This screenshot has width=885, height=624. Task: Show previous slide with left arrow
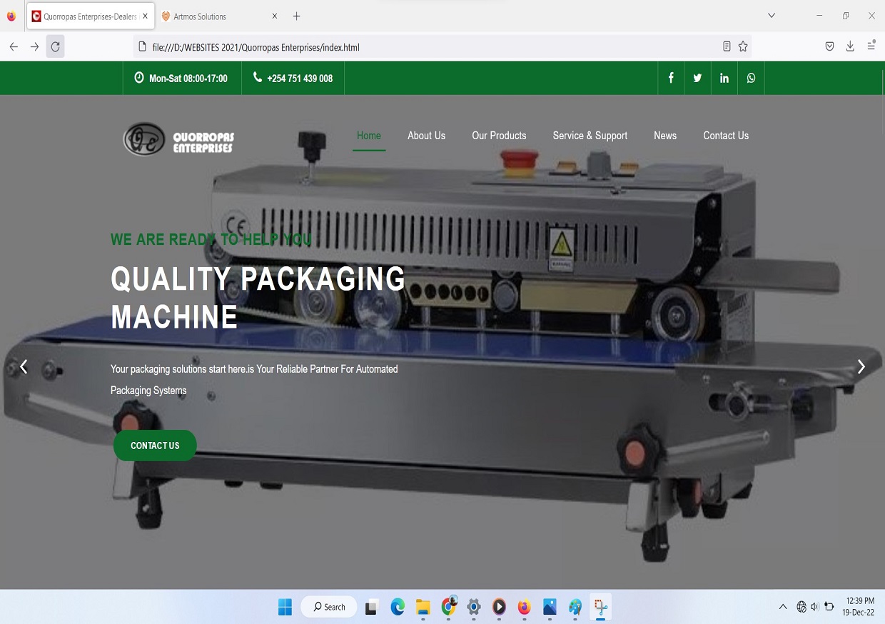[24, 366]
